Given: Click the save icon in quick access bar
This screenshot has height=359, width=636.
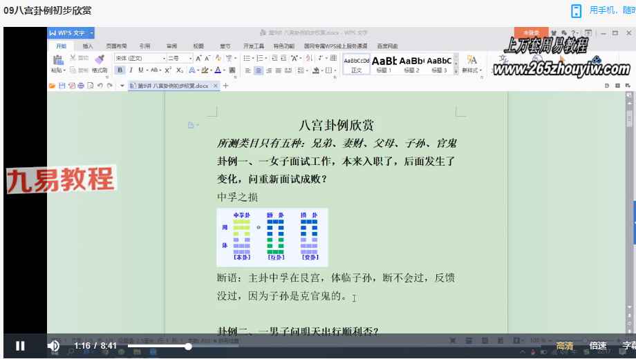Looking at the screenshot, I should point(62,86).
